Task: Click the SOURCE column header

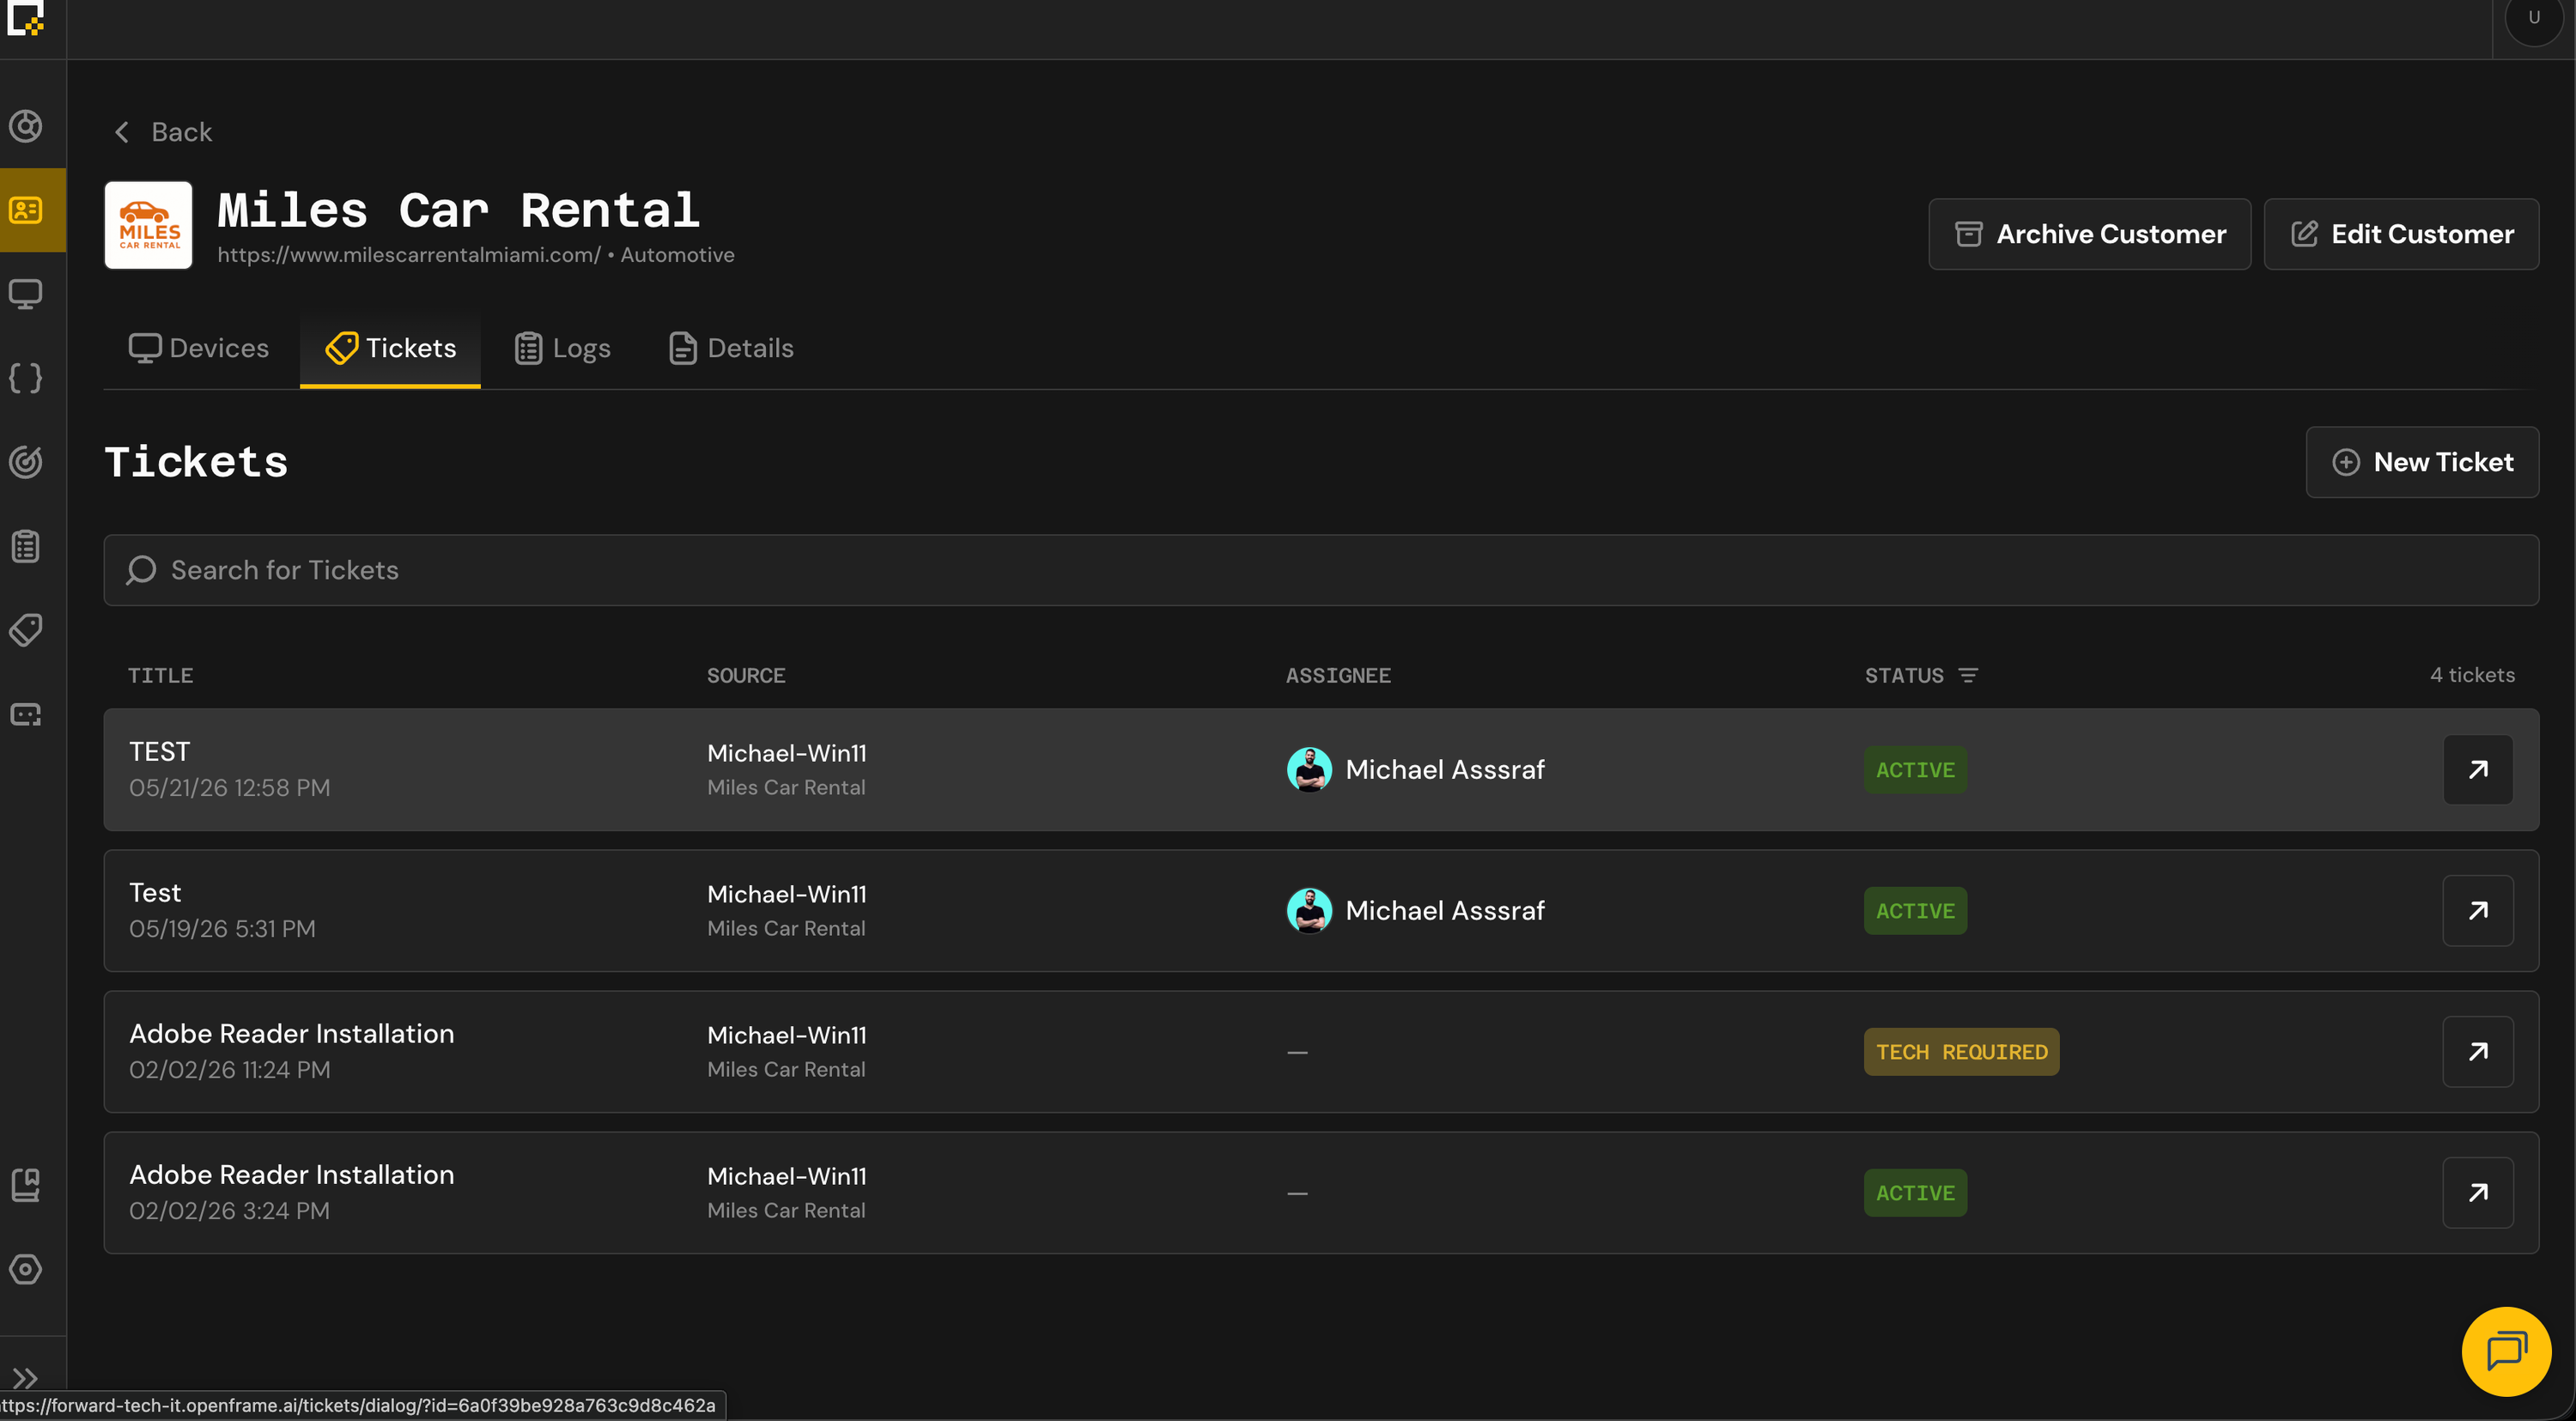Action: pos(746,676)
